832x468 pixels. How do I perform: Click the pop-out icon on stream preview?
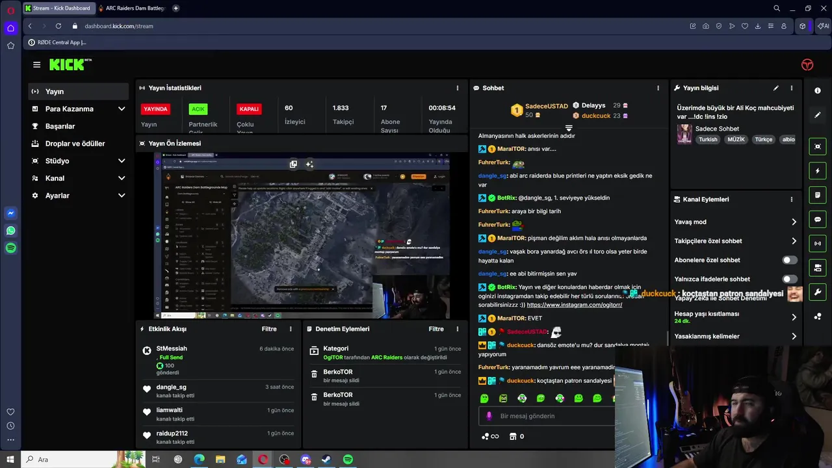coord(293,164)
